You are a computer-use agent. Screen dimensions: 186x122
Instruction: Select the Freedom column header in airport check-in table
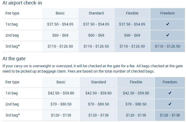coord(168,13)
